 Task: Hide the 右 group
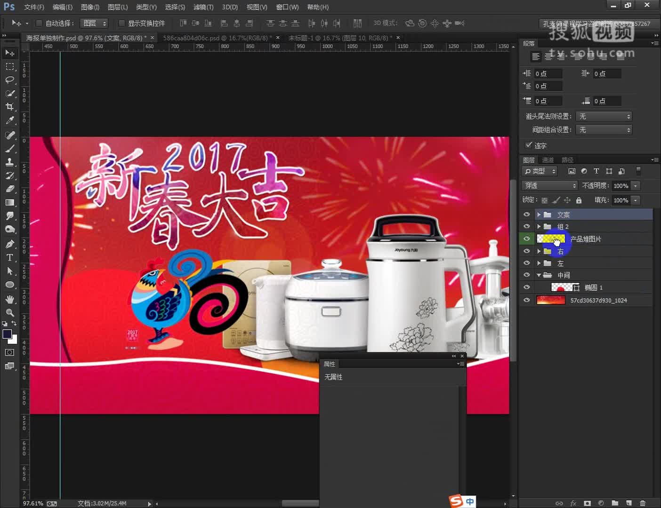coord(527,251)
